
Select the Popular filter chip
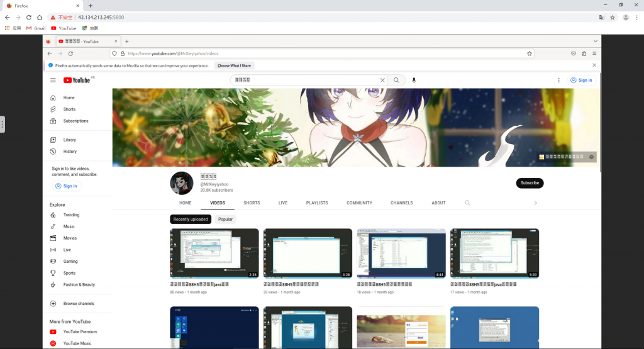pyautogui.click(x=225, y=219)
